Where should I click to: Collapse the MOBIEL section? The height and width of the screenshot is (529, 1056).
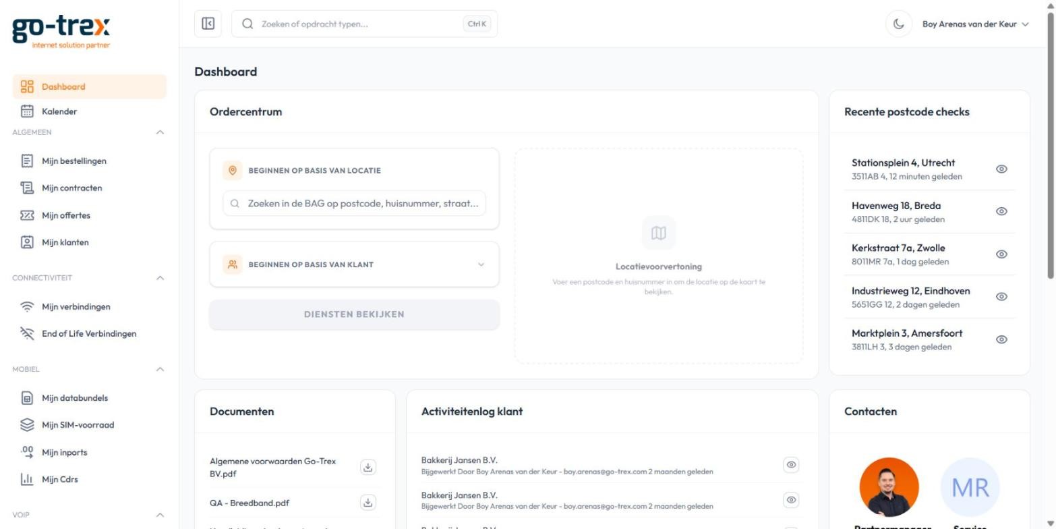(160, 370)
